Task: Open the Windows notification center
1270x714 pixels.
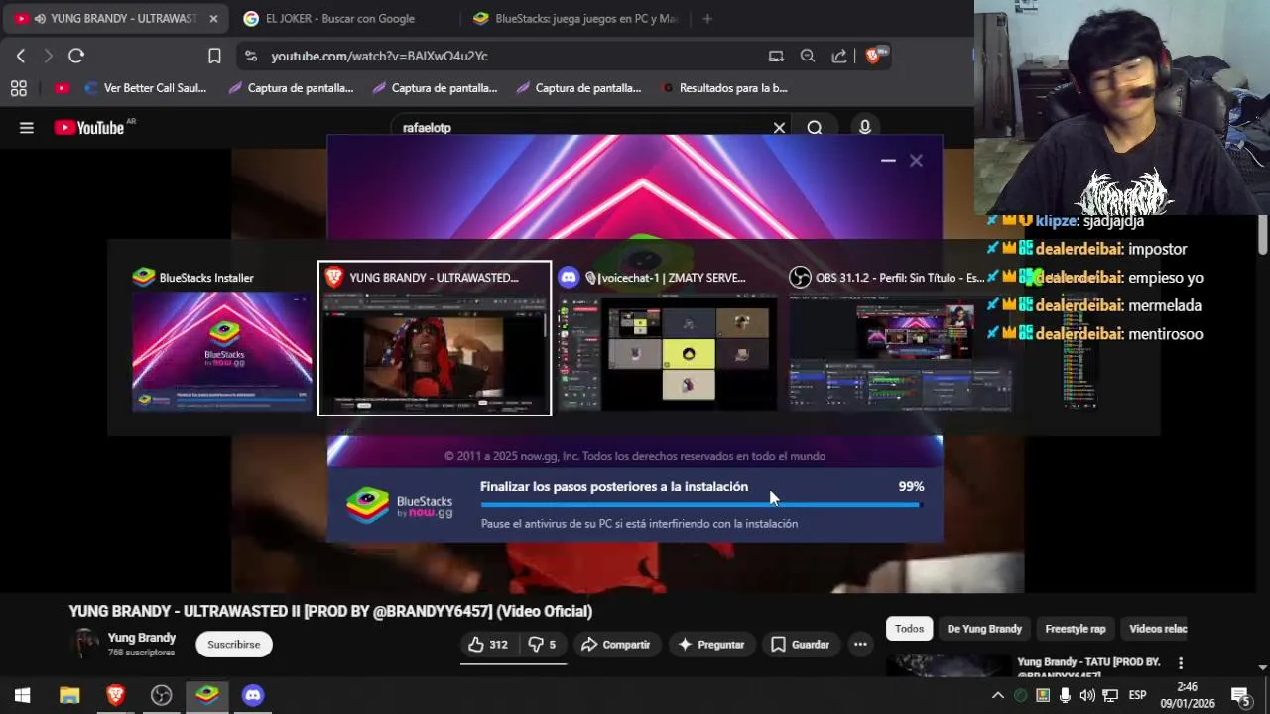Action: tap(1240, 695)
